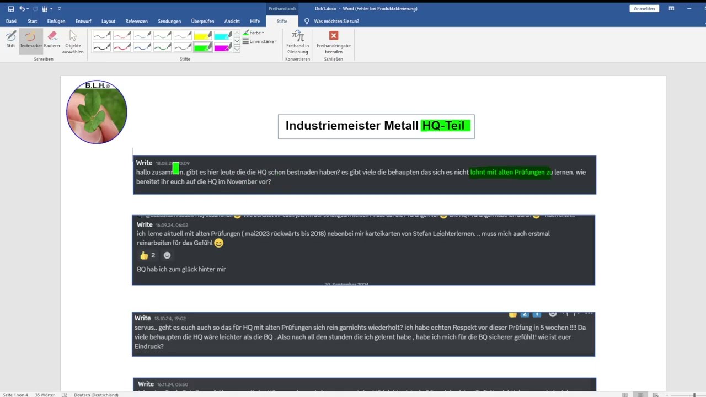
Task: Open the Farbe color dropdown
Action: tap(254, 33)
